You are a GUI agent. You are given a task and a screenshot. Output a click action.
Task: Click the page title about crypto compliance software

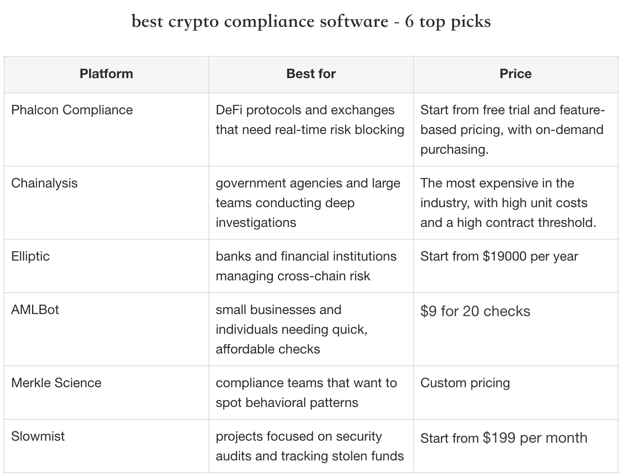click(x=311, y=21)
